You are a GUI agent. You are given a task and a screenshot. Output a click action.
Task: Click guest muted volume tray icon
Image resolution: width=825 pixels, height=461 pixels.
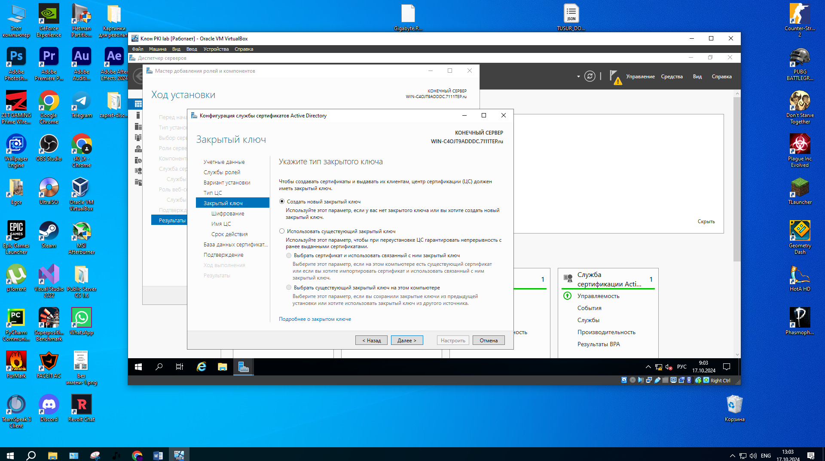669,367
